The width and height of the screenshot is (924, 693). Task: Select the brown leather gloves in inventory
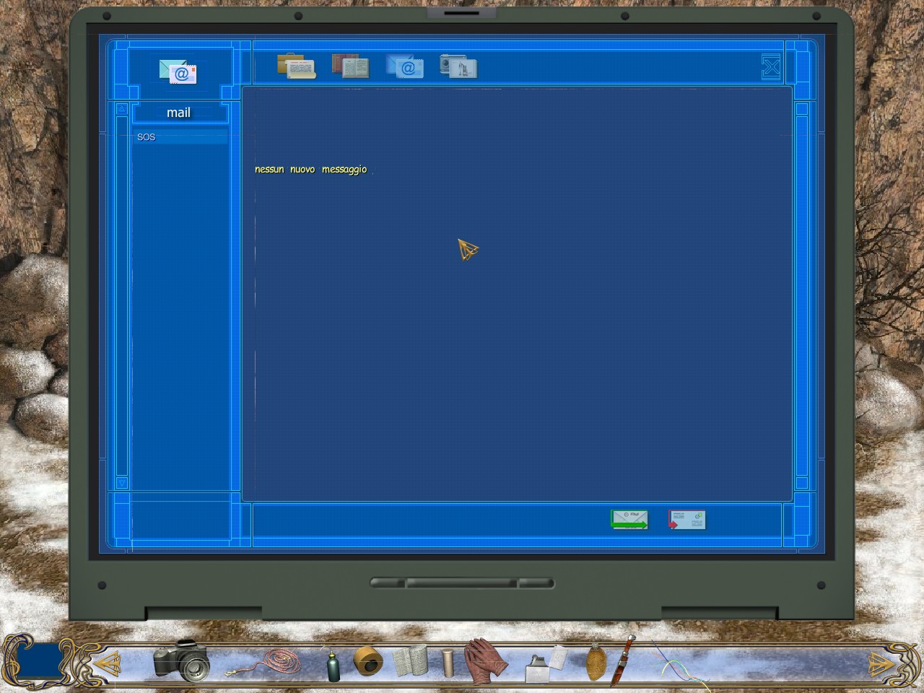(x=485, y=661)
